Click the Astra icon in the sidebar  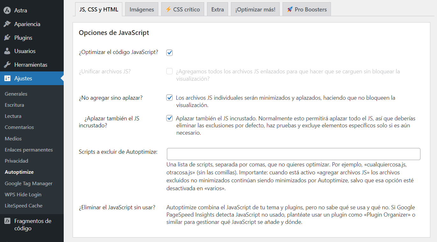7,10
